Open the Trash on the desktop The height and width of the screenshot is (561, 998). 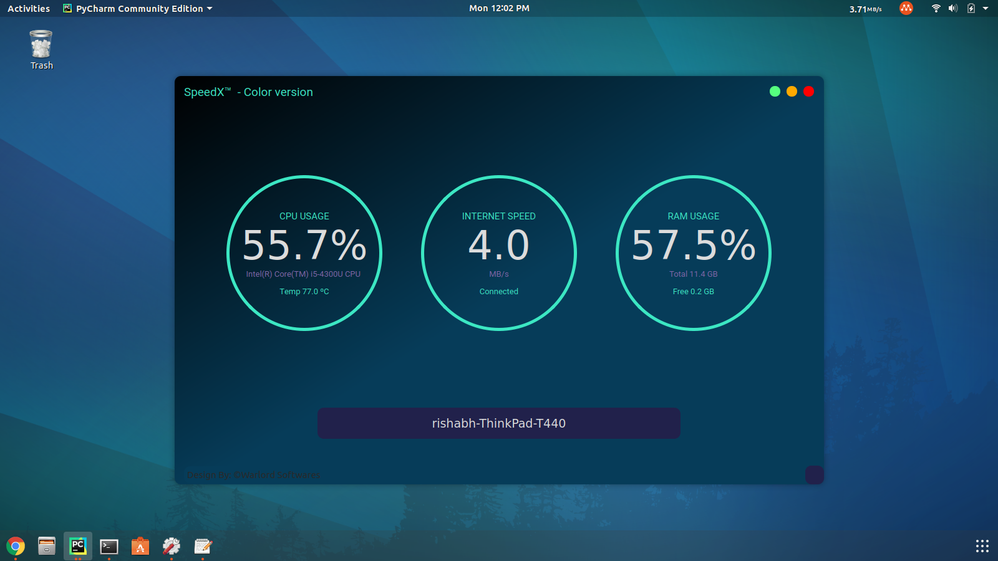click(x=41, y=50)
